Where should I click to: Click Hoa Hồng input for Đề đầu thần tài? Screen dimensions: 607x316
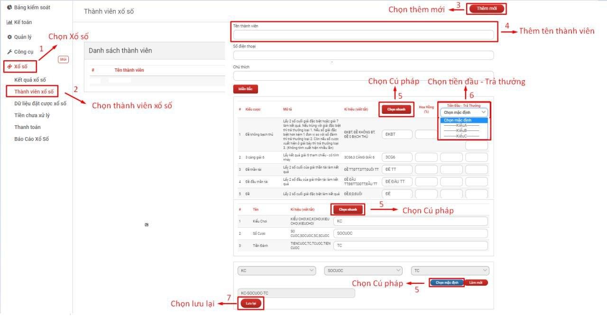point(426,181)
